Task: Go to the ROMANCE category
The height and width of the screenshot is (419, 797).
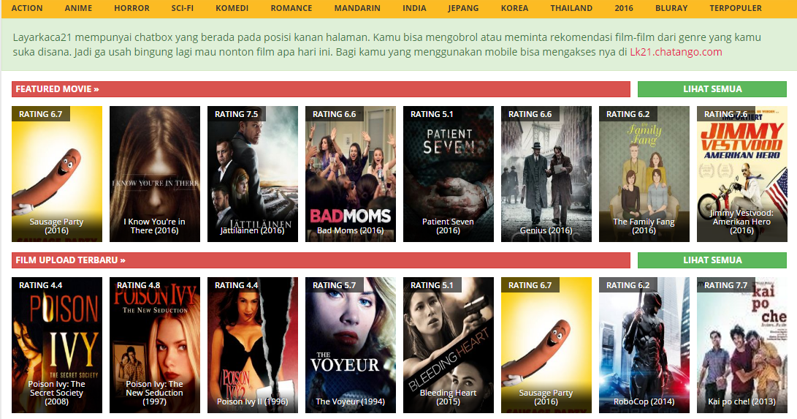Action: (291, 8)
